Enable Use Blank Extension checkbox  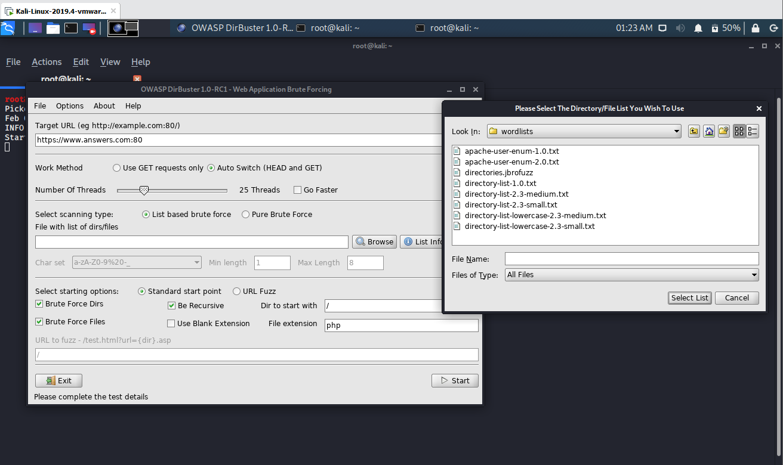209,324
